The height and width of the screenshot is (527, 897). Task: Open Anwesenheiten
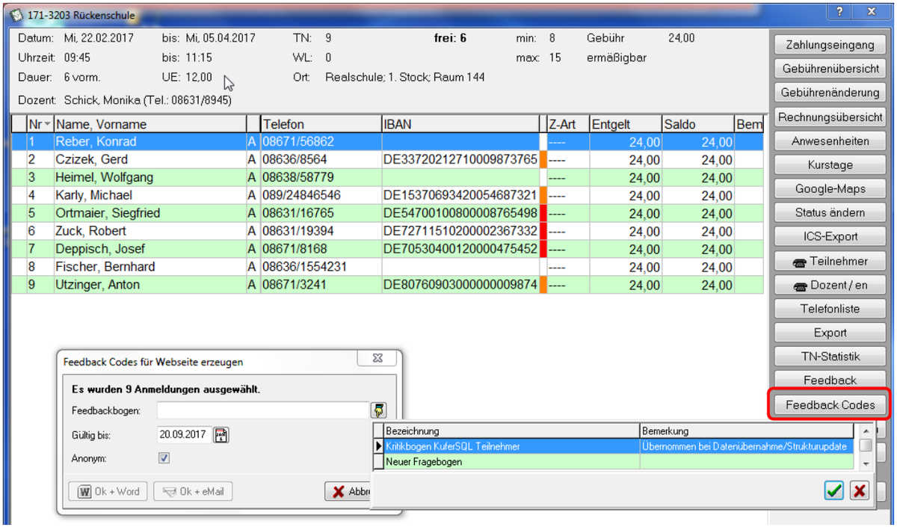point(830,141)
